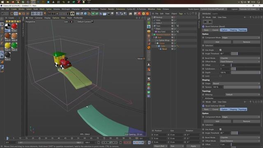263x148 pixels.
Task: Click timeline marker at frame 50
Action: [72, 138]
